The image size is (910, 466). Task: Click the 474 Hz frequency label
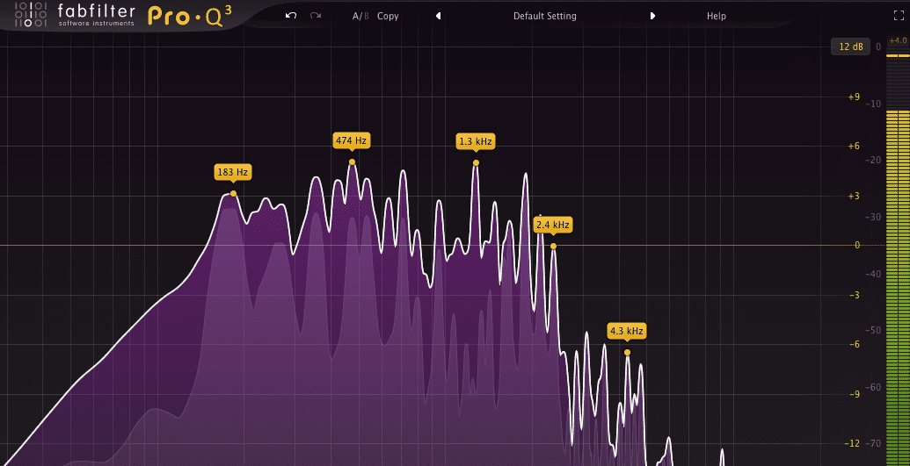click(352, 140)
